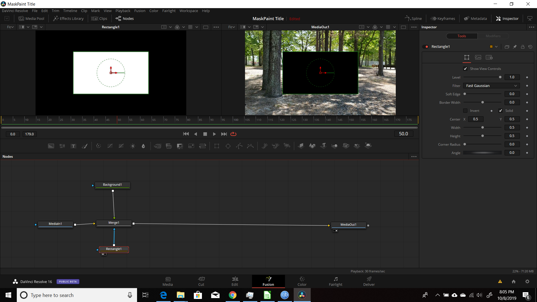Open the Playback menu
Image resolution: width=537 pixels, height=302 pixels.
coord(123,11)
